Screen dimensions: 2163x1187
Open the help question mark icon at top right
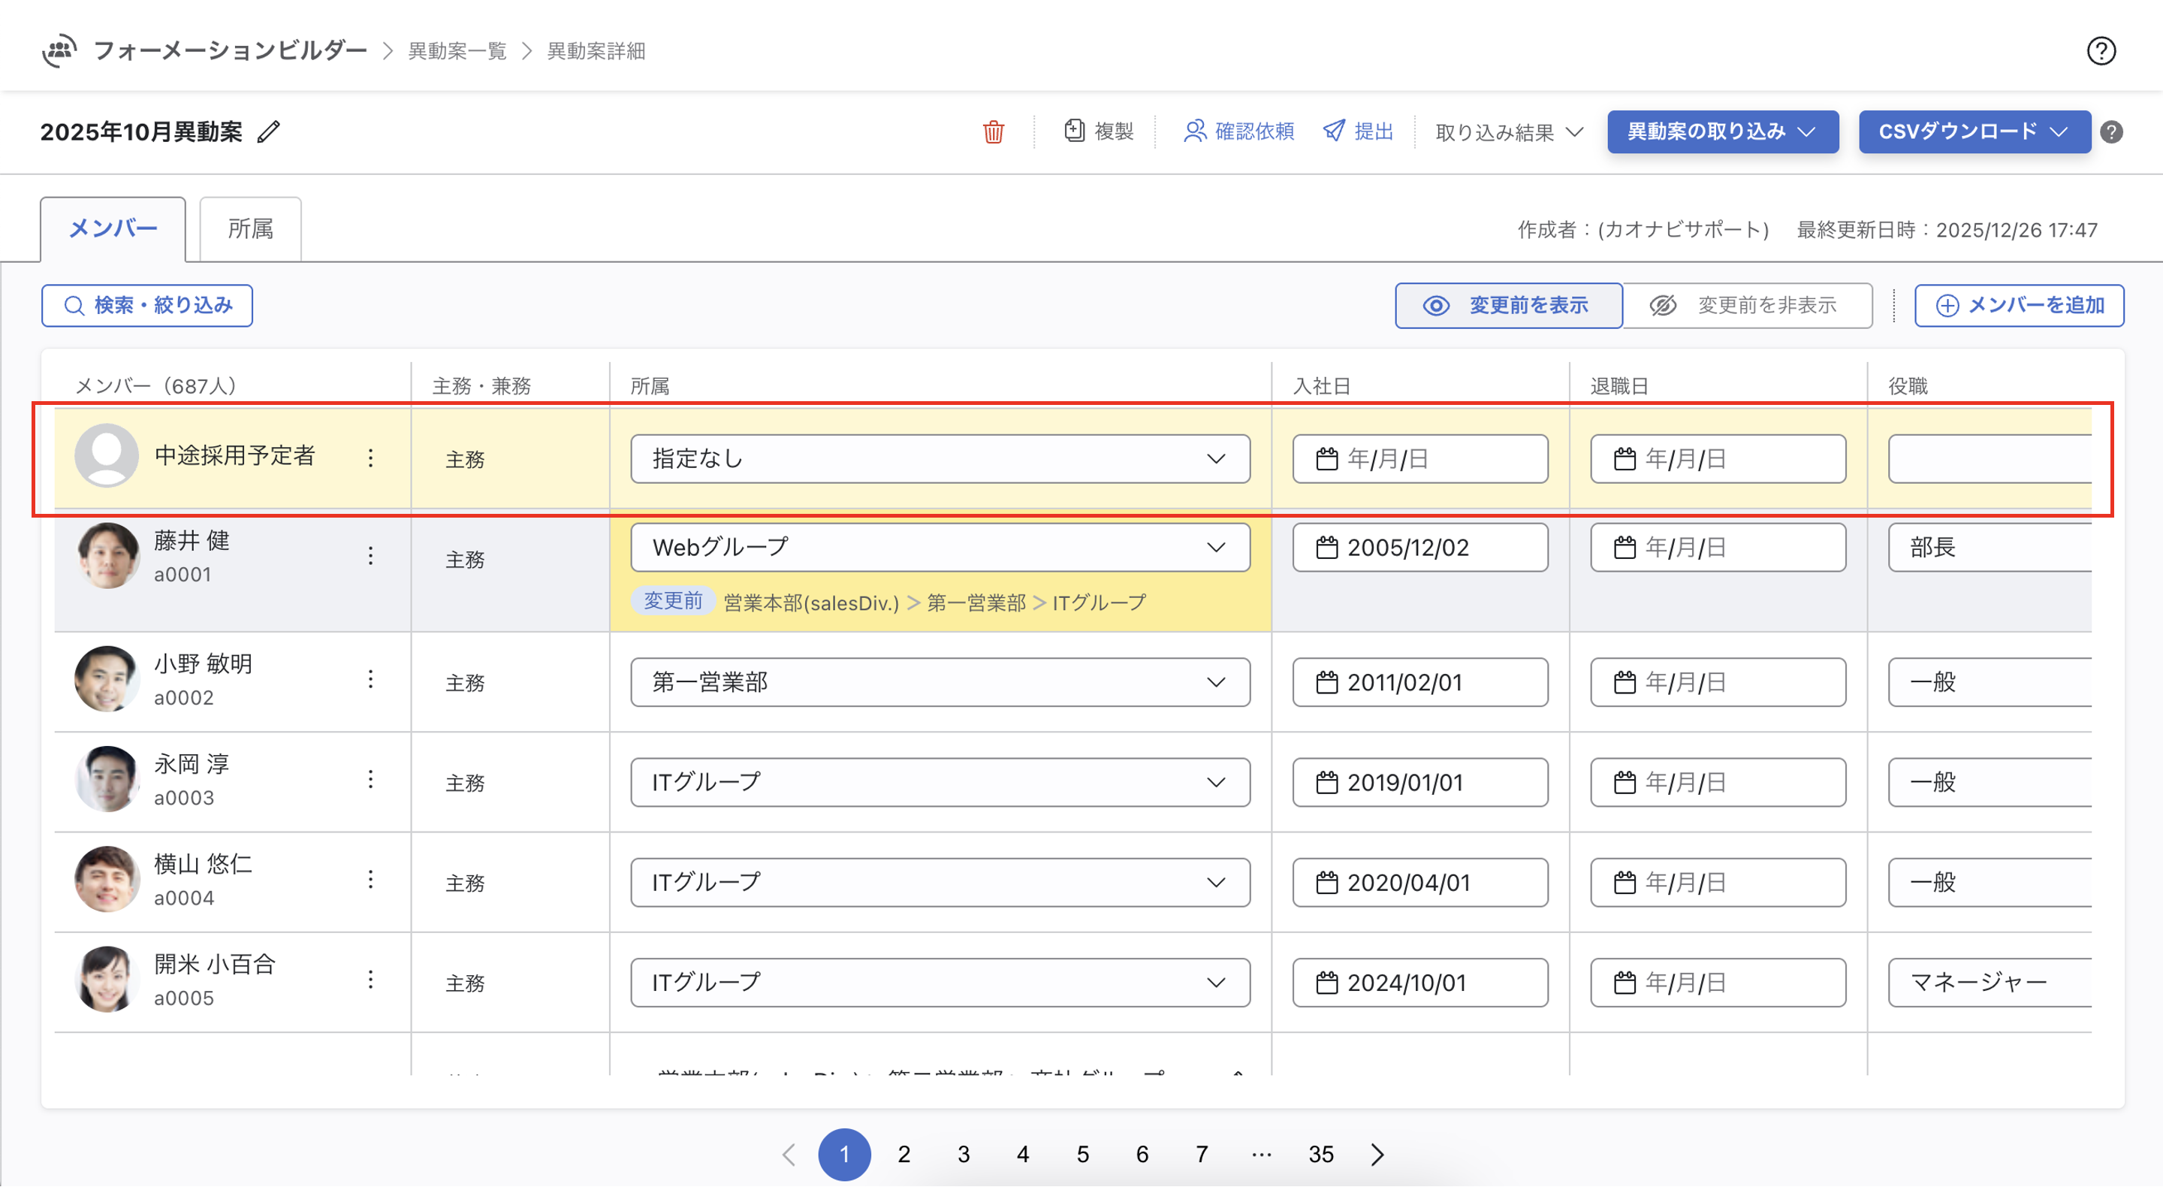tap(2101, 51)
